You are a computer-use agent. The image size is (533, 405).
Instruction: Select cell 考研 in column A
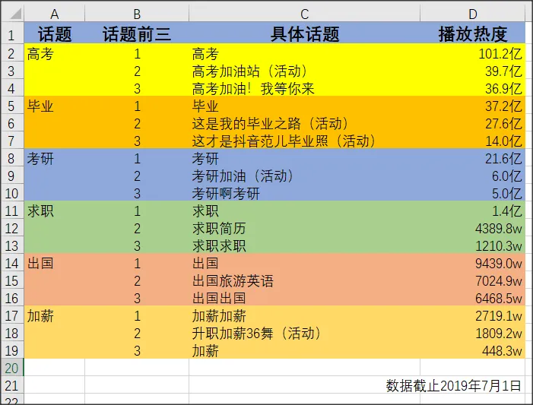click(x=55, y=158)
